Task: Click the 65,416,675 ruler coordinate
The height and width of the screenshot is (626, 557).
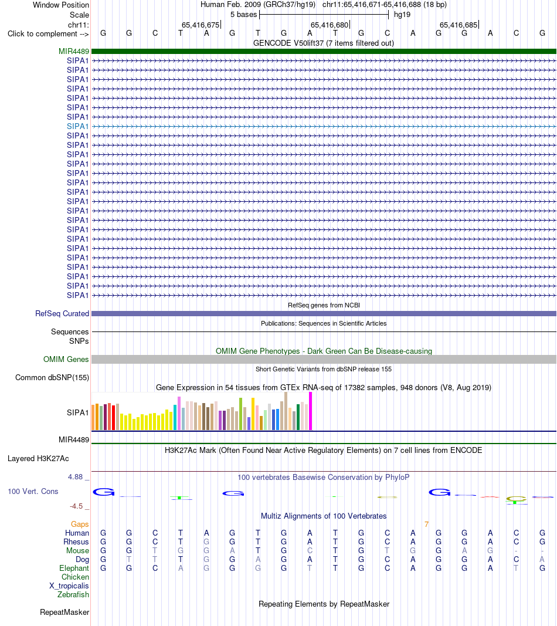Action: 201,25
